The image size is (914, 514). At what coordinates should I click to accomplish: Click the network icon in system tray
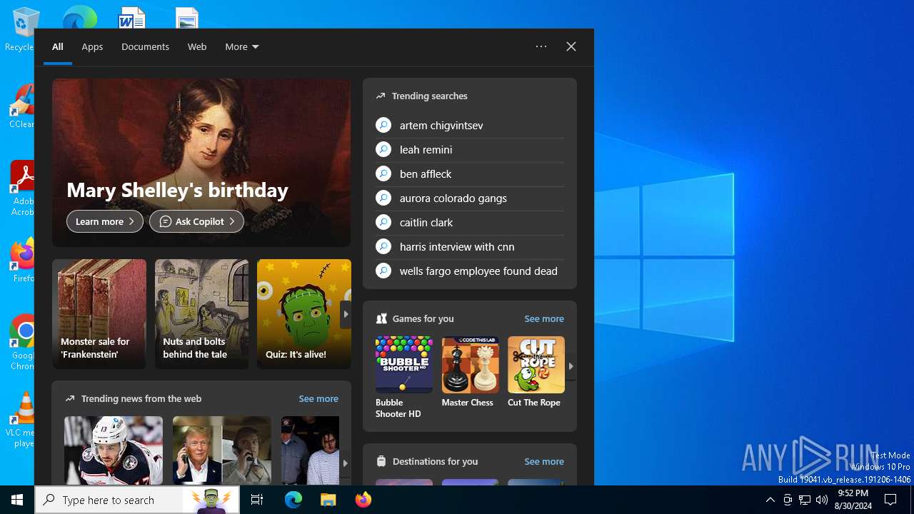pos(805,500)
